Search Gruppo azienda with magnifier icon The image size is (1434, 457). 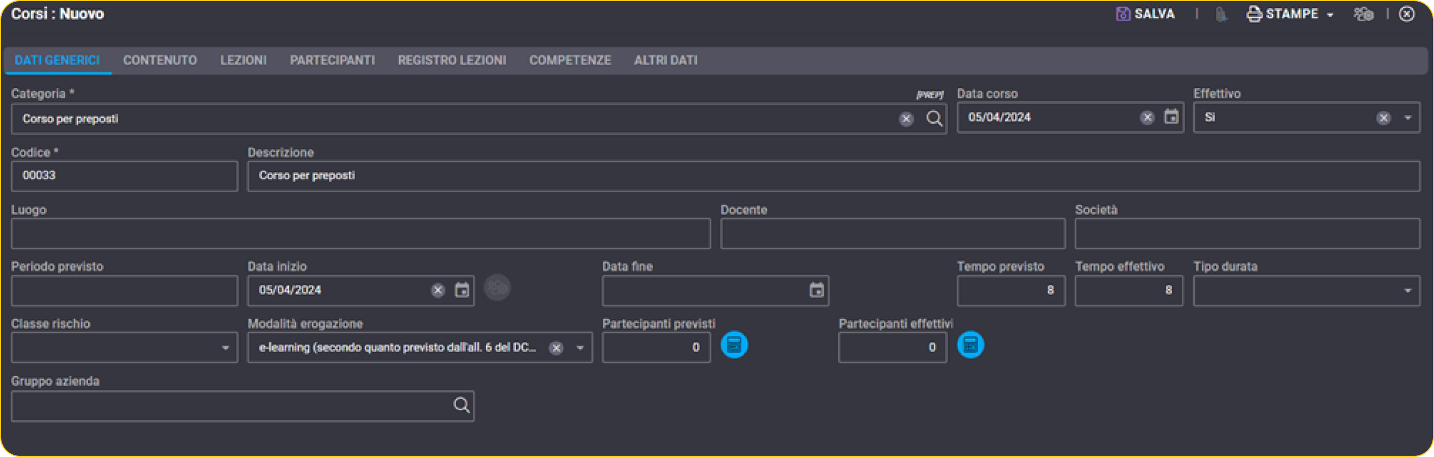pyautogui.click(x=461, y=405)
